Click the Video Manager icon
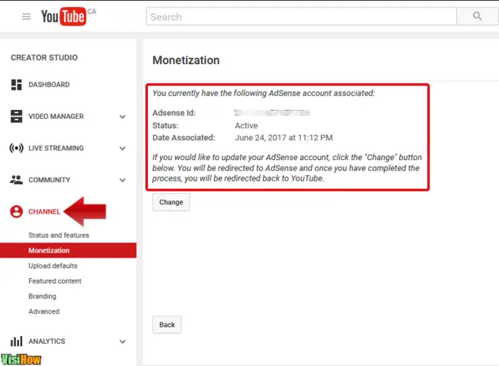This screenshot has width=499, height=366. [x=16, y=116]
